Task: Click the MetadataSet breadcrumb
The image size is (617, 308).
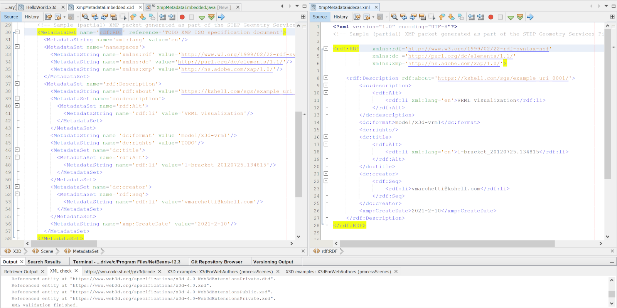Action: pos(85,251)
